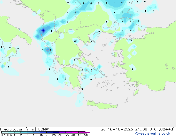Screen dimensions: 176x136
Task: Click the '50' legend scale label
Action: (86, 135)
